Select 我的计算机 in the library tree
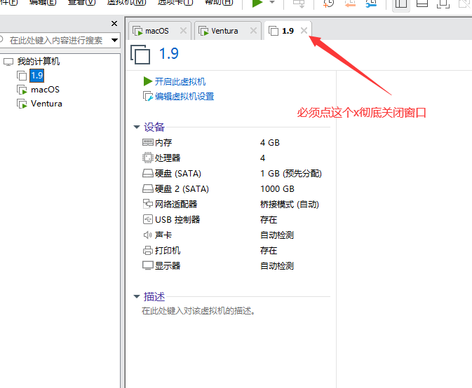Screen dimensions: 472x388 coord(39,62)
